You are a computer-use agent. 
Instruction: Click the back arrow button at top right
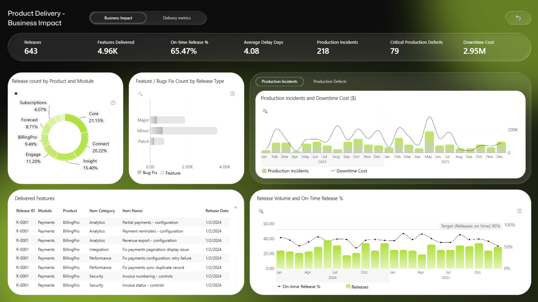click(x=518, y=18)
